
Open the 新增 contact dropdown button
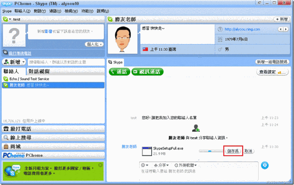point(14,62)
